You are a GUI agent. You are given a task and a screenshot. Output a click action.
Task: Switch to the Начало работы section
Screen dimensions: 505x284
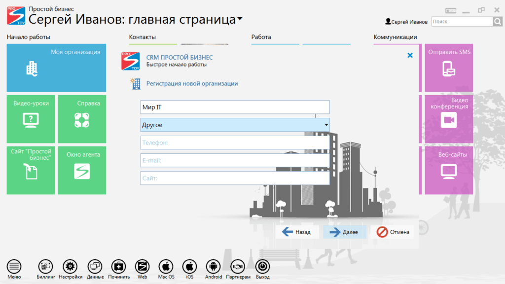(28, 37)
